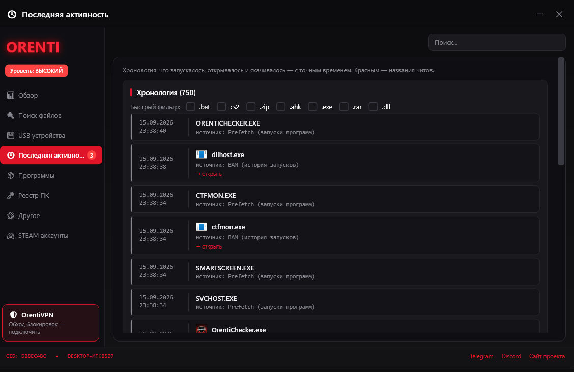Toggle the .bat quick filter checkbox
Screen dimensions: 574x372
click(191, 106)
